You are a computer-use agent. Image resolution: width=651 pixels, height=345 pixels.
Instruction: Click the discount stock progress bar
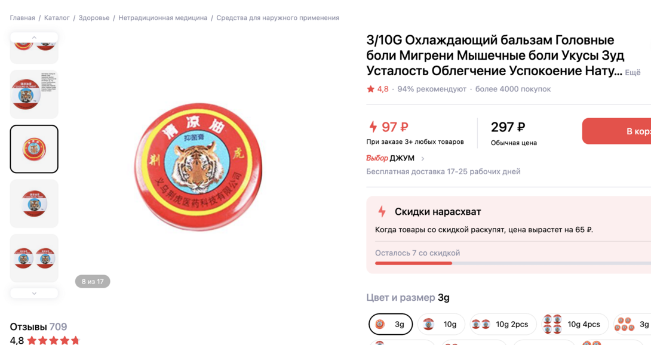coord(513,263)
